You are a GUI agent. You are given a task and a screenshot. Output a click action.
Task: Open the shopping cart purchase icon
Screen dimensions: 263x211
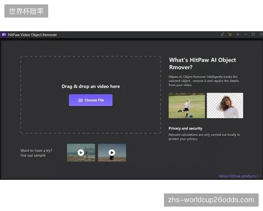tap(230, 34)
